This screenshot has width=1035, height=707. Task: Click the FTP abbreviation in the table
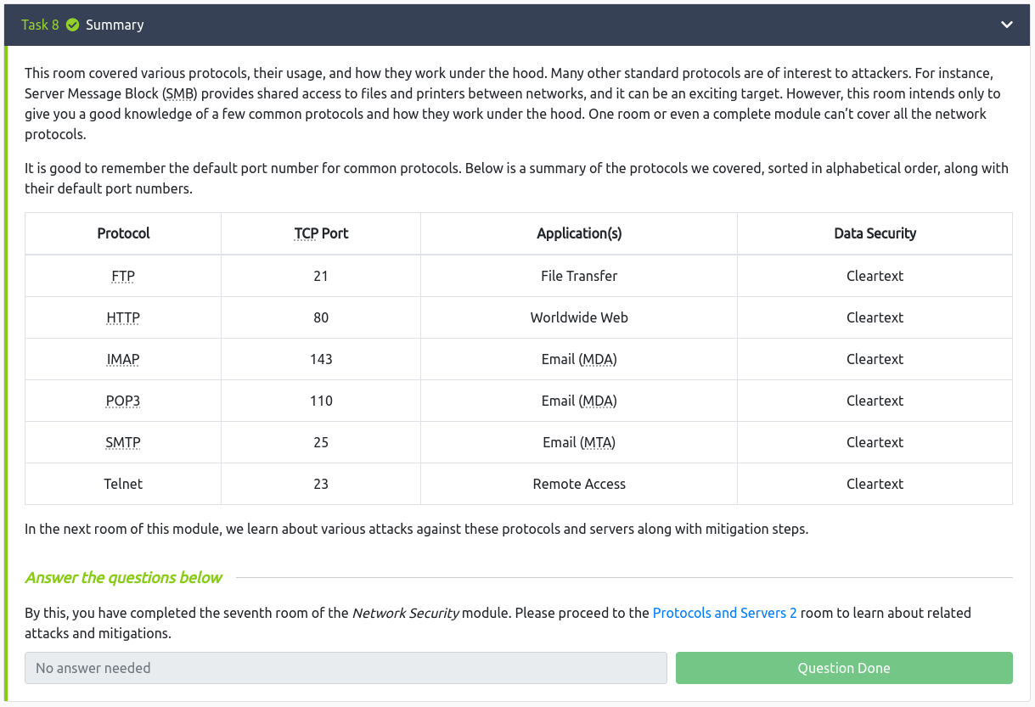click(123, 276)
